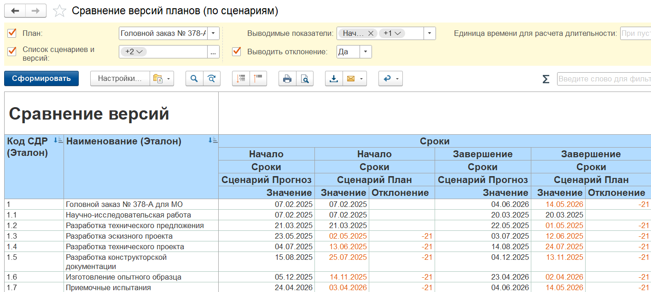Viewport: 651px width, 292px height.
Task: Save report with download icon
Action: coord(333,79)
